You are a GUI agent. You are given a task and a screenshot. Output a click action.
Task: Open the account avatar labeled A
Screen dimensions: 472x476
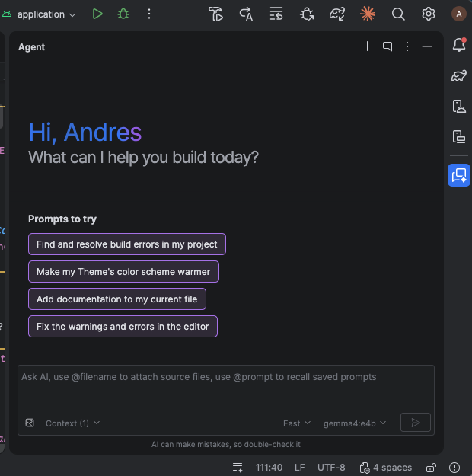click(458, 14)
